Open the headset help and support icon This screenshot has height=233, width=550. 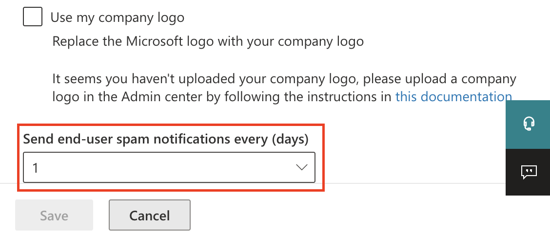pos(529,124)
